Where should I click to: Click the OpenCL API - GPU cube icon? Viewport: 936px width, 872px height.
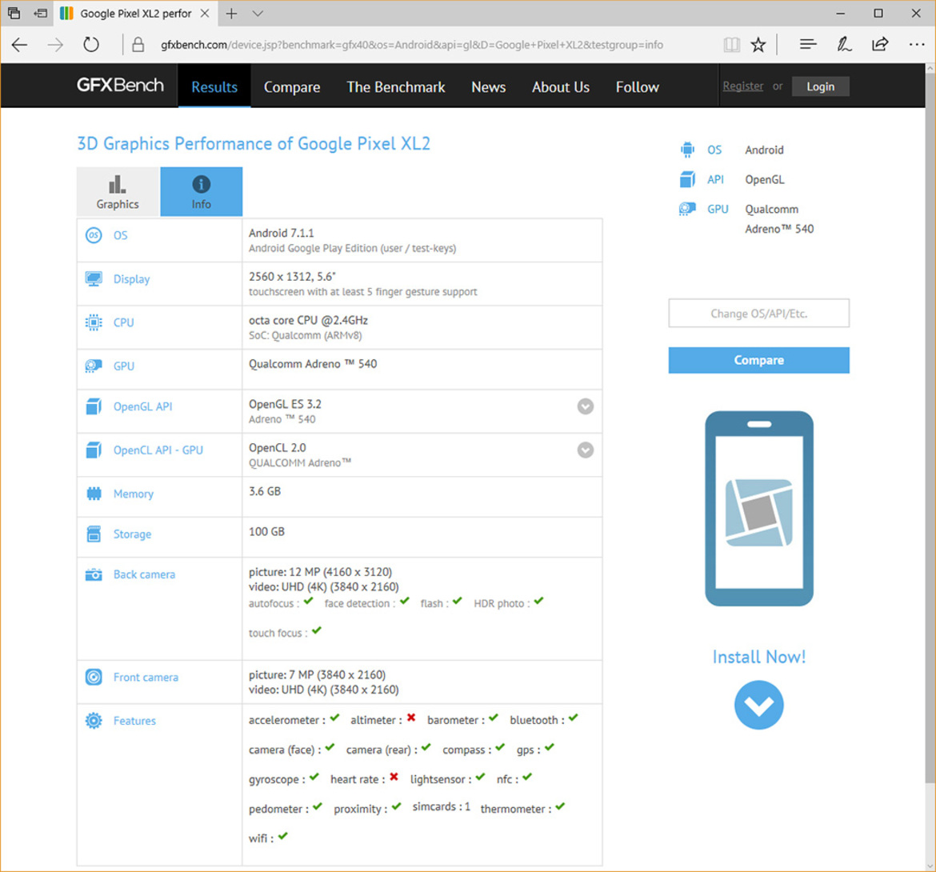94,450
